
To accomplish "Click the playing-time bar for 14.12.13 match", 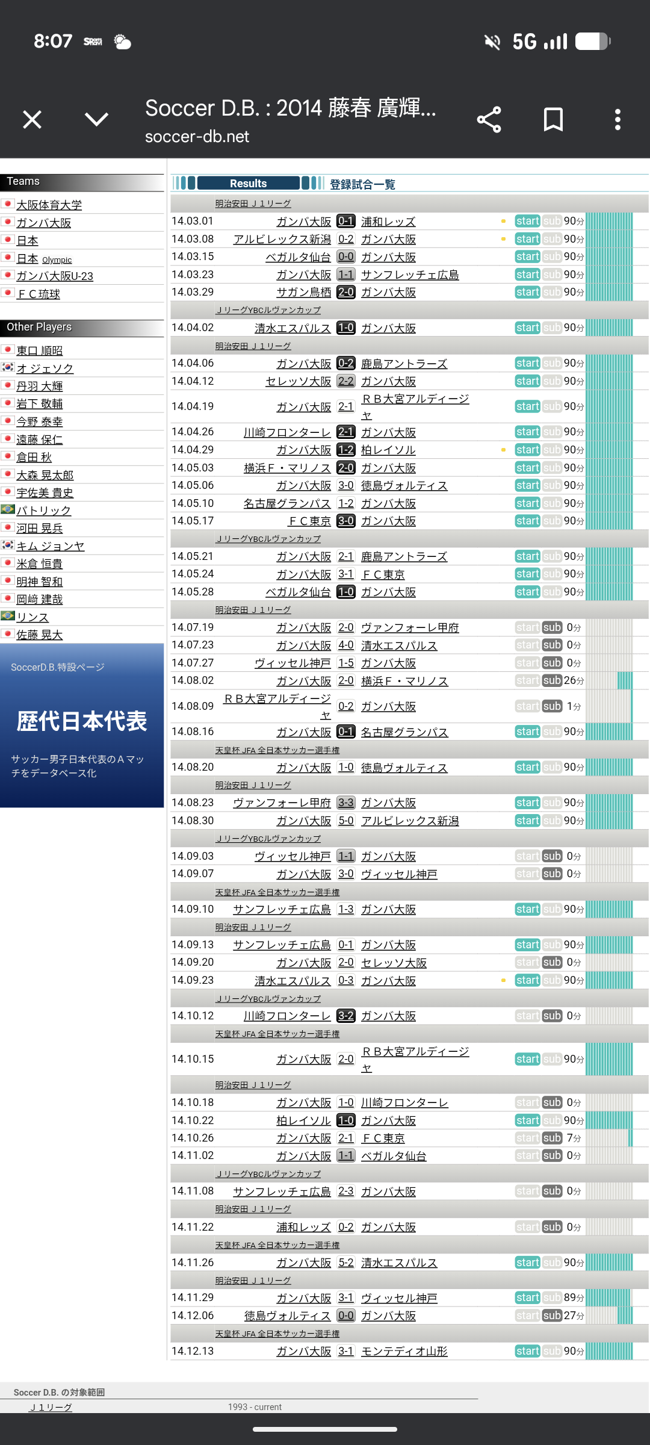I will (x=609, y=1351).
